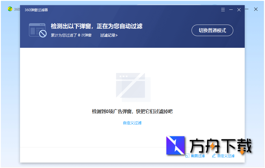Select the dashed screenshot-capture icon beside 截图过滤

pos(187,155)
